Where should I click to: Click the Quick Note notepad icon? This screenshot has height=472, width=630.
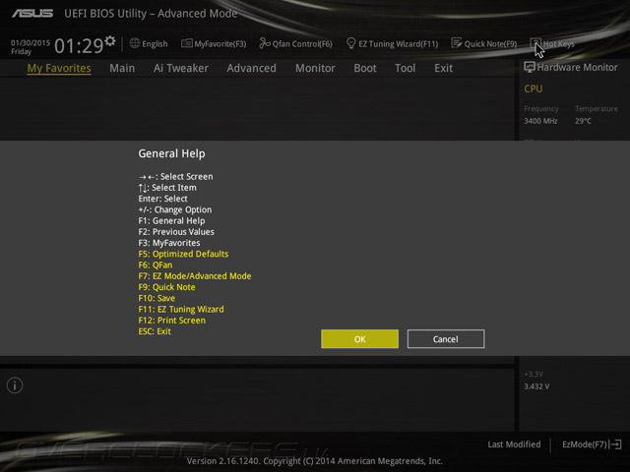[457, 43]
